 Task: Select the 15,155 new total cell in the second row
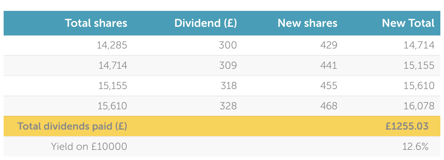click(419, 66)
